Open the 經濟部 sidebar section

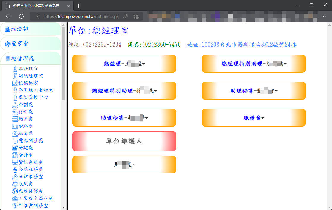31,29
